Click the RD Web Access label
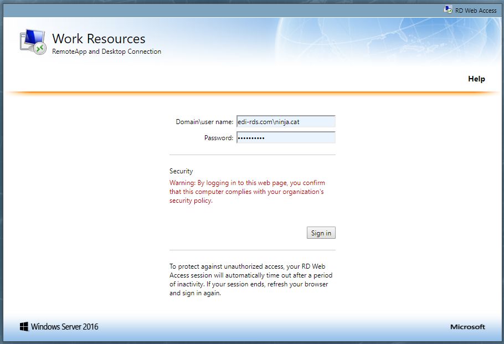The width and height of the screenshot is (504, 344). tap(476, 11)
